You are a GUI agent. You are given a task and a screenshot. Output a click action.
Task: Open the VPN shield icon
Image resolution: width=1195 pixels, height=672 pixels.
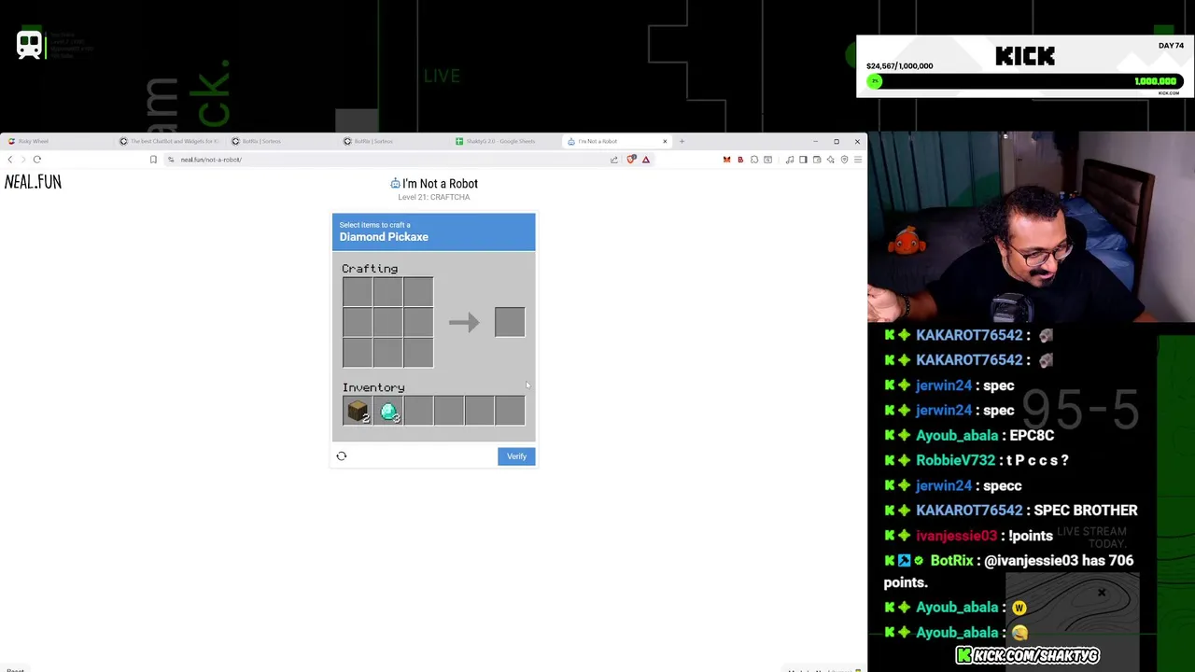pyautogui.click(x=844, y=160)
